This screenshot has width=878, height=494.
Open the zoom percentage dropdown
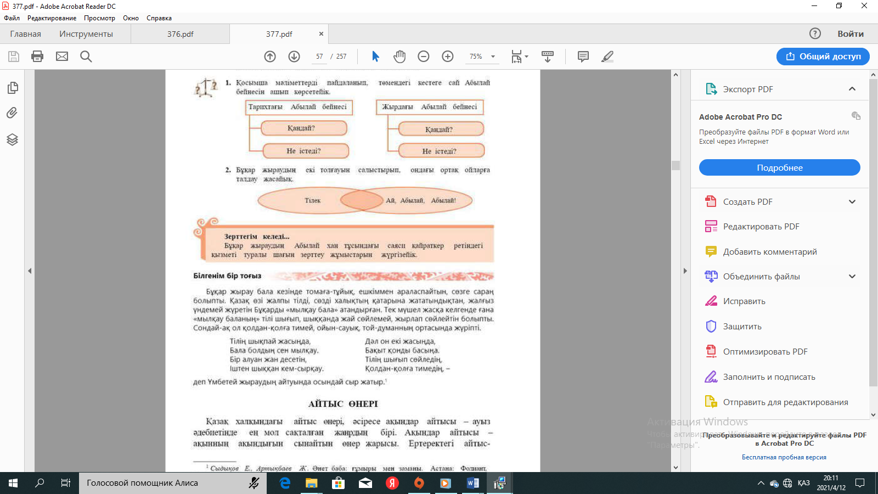(493, 57)
